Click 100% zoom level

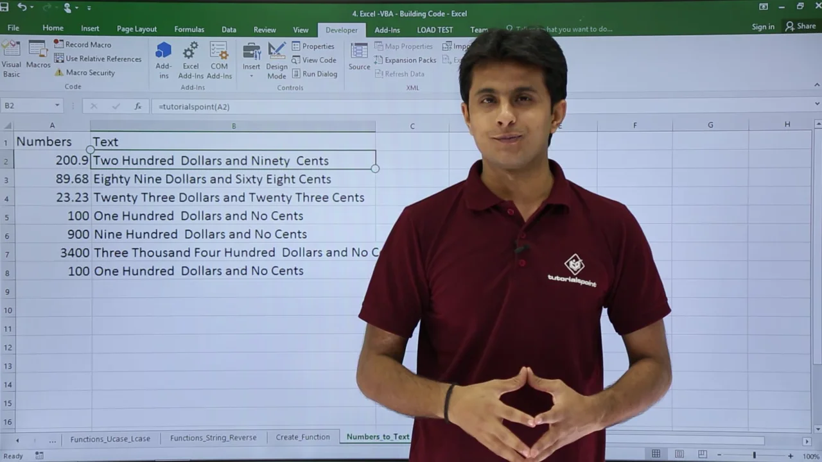(x=810, y=456)
